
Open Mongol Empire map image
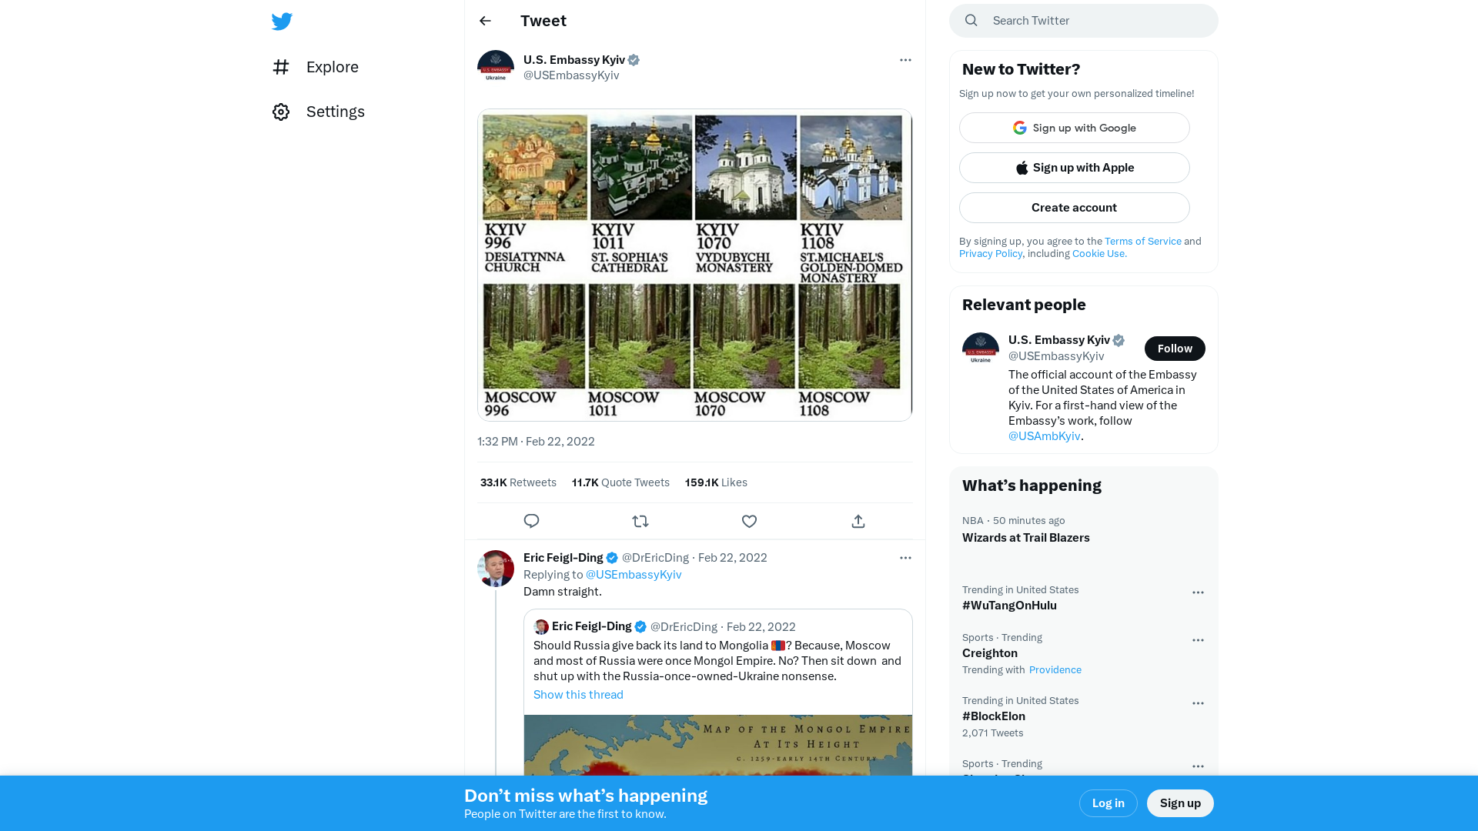(718, 745)
